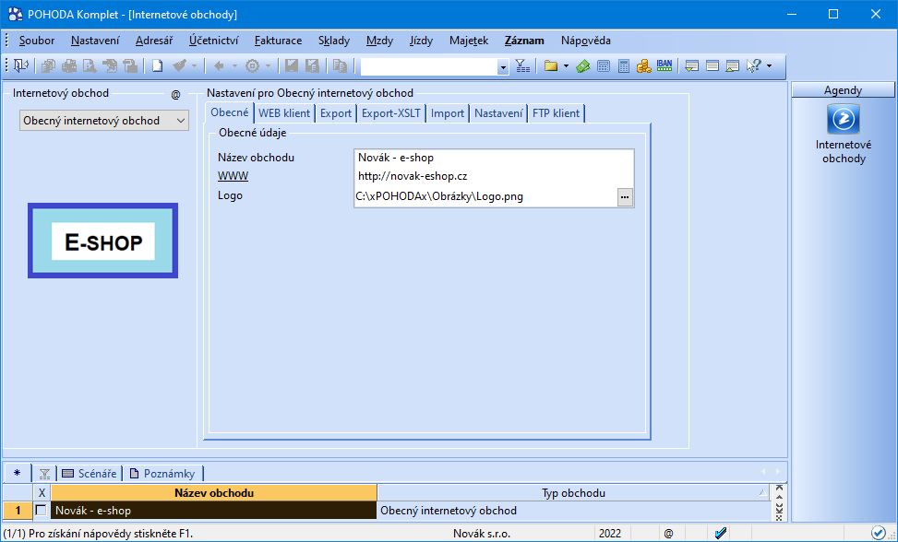Click the exit door icon in the toolbar
This screenshot has width=898, height=542.
[21, 66]
